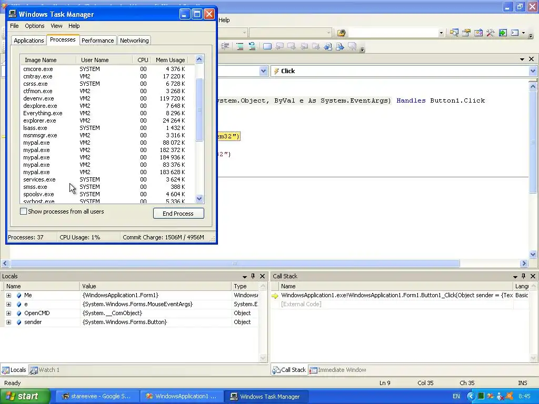Switch to the Applications tab
Image resolution: width=539 pixels, height=404 pixels.
click(x=29, y=41)
